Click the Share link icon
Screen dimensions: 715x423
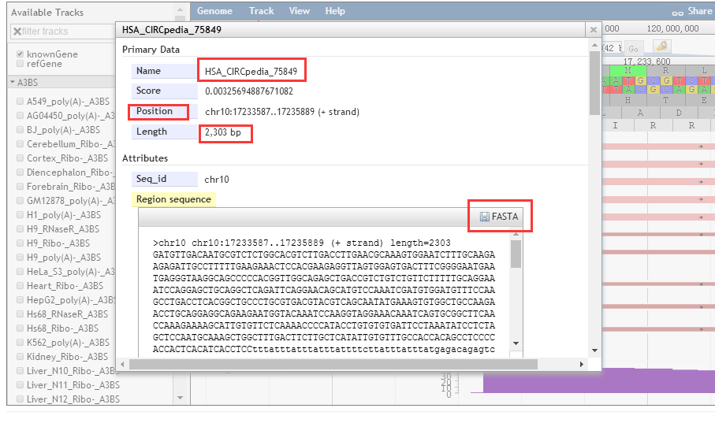[676, 12]
